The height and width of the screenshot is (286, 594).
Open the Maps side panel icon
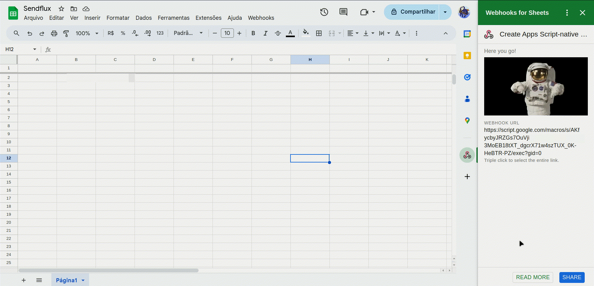(467, 120)
